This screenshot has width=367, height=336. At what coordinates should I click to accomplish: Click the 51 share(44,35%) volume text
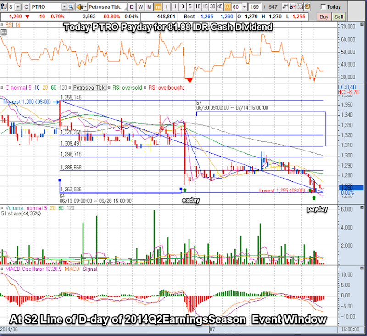[21, 213]
